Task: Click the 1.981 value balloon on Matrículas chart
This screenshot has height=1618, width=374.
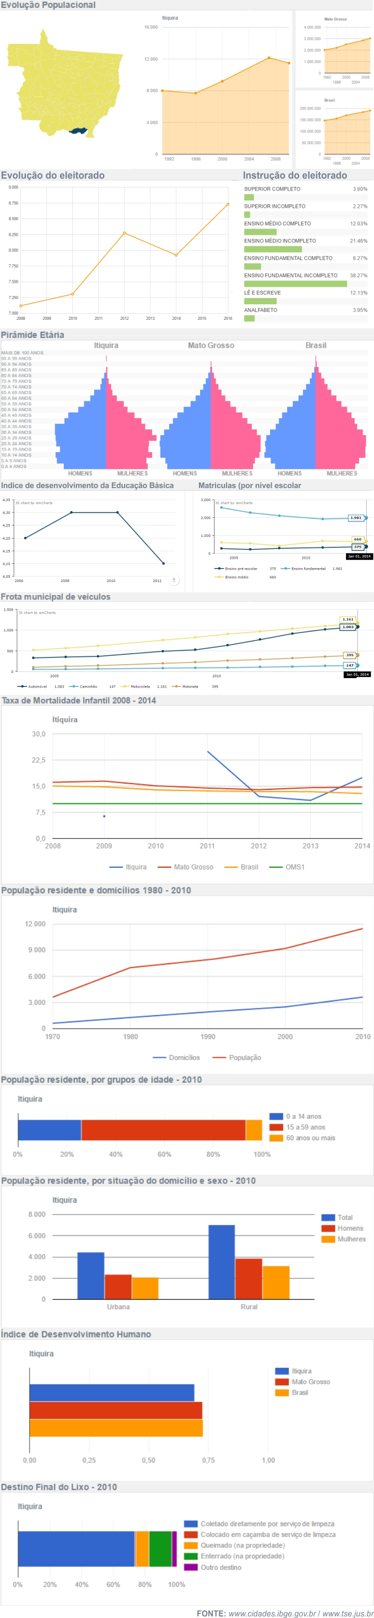Action: [356, 518]
